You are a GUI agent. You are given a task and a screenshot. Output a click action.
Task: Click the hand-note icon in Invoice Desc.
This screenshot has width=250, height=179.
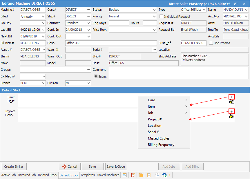click(x=231, y=116)
